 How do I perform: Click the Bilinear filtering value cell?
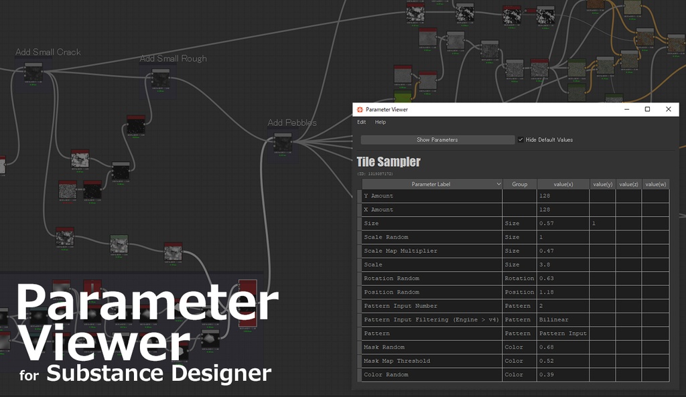coord(563,319)
